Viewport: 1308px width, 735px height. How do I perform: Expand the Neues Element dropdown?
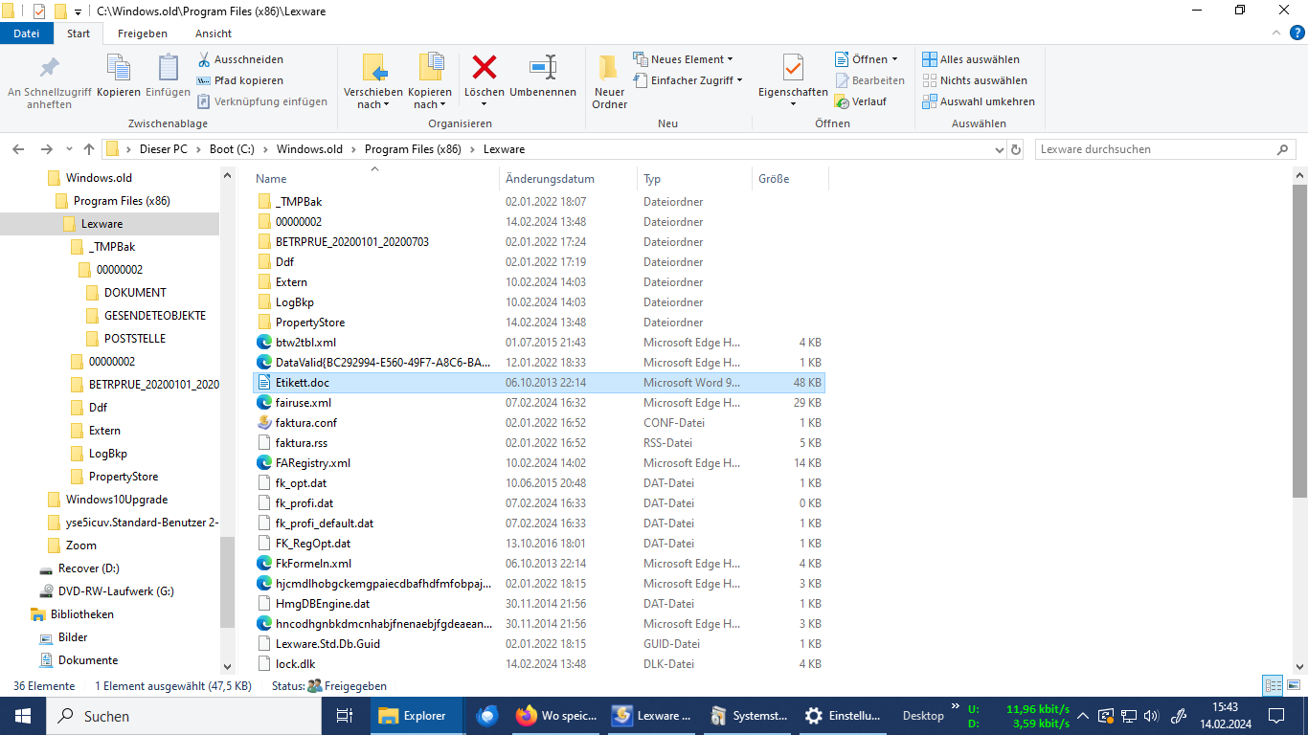tap(684, 59)
